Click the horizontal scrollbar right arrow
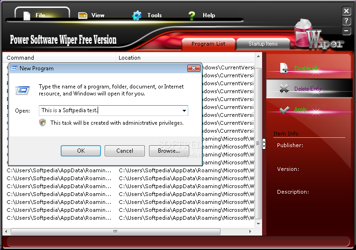356x250 pixels. coord(250,231)
